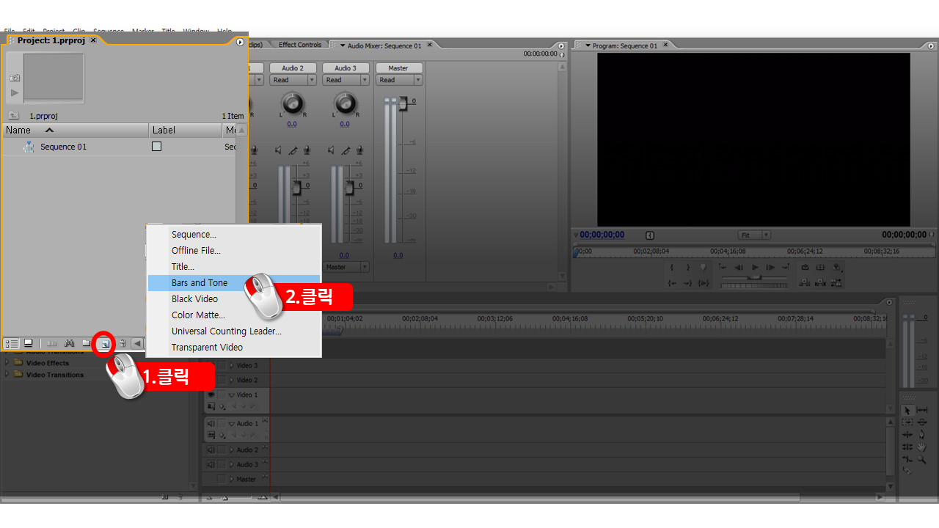
Task: Choose Title... from new item menu
Action: 234,267
